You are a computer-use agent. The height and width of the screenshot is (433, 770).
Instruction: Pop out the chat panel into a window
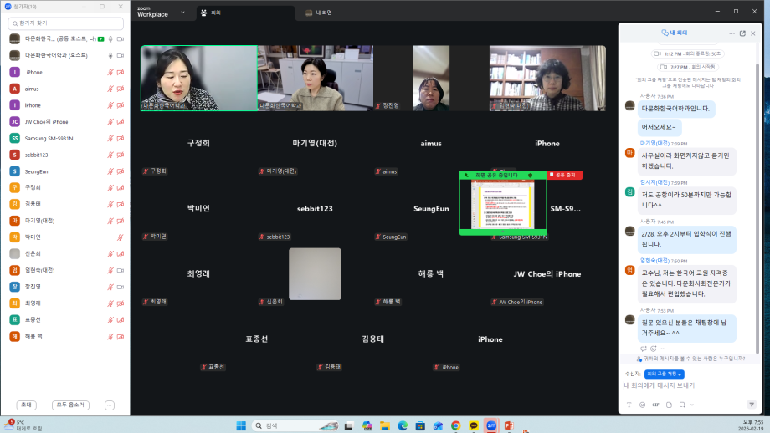[742, 33]
